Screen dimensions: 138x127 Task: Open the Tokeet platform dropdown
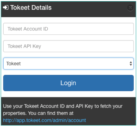pos(69,64)
